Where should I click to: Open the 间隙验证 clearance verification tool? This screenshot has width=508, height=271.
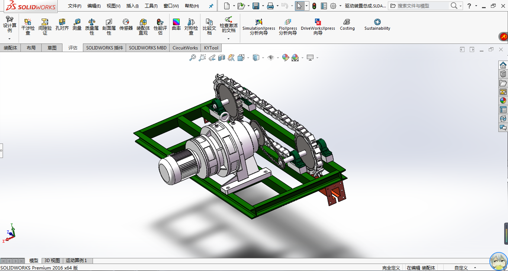click(x=45, y=27)
